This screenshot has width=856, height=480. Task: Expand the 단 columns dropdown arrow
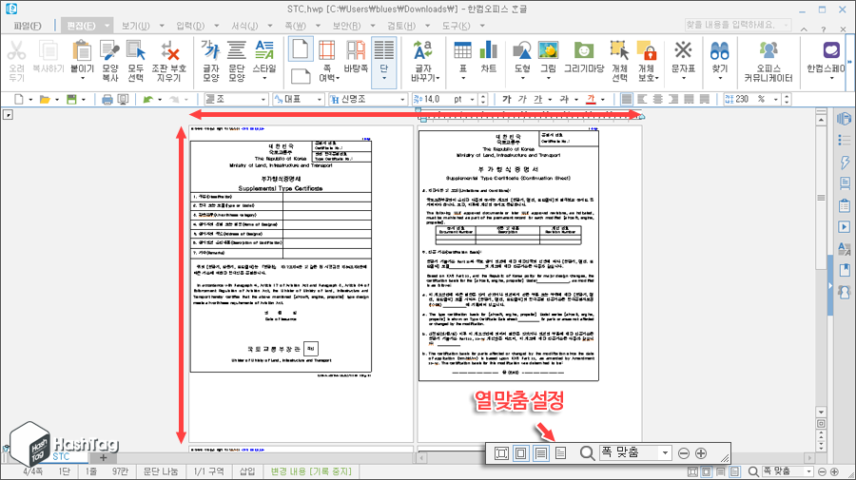(x=384, y=79)
